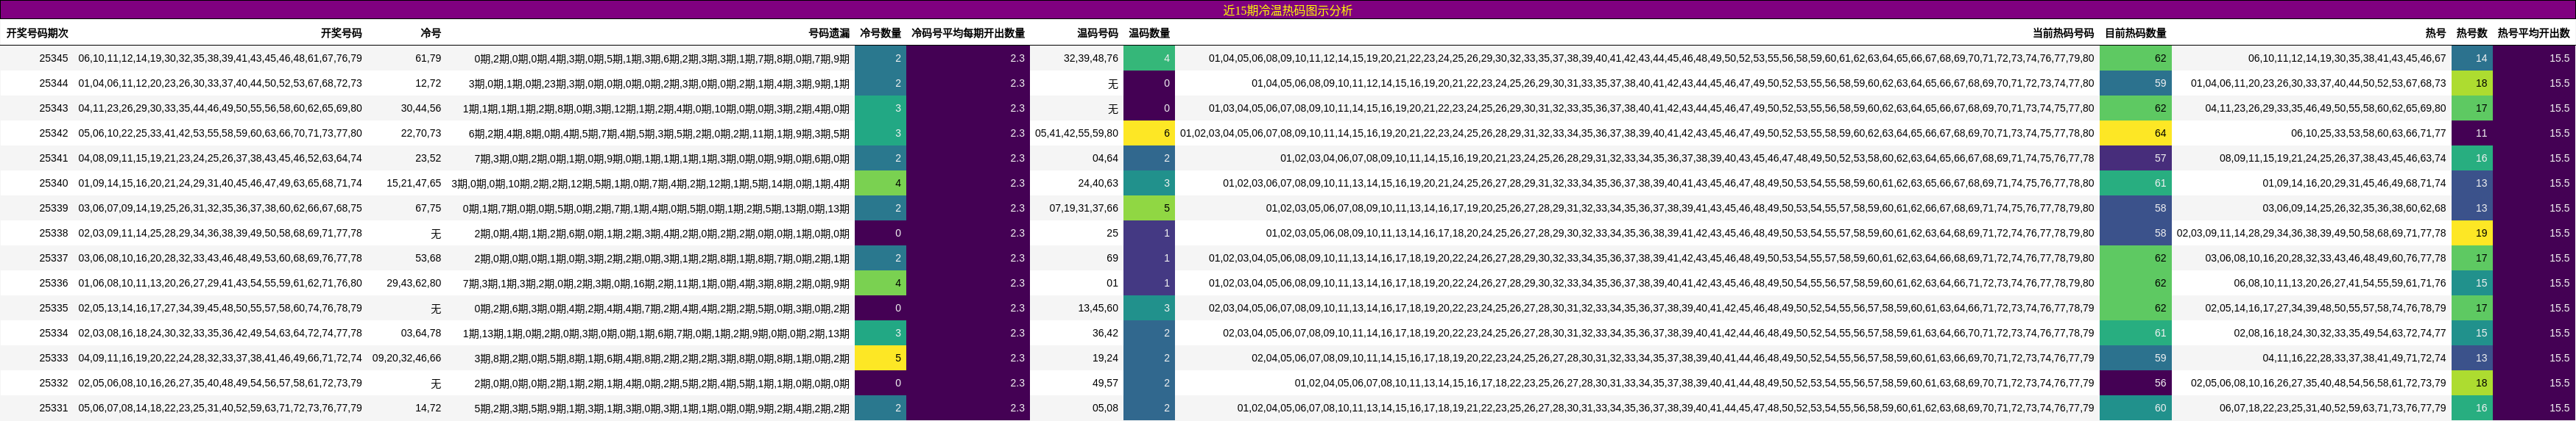2576x421 pixels.
Task: Select period number 25345
Action: [x=54, y=58]
